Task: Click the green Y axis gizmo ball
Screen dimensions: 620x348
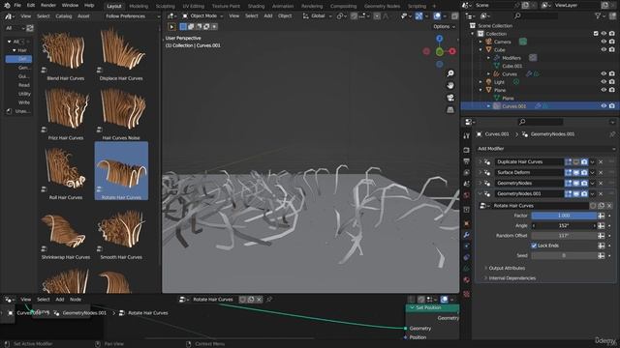Action: [439, 51]
